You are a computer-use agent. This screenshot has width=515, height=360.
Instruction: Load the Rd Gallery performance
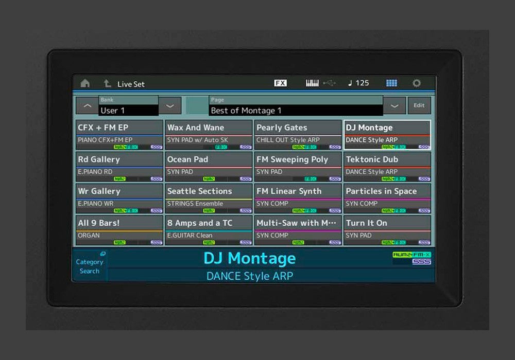click(x=119, y=167)
